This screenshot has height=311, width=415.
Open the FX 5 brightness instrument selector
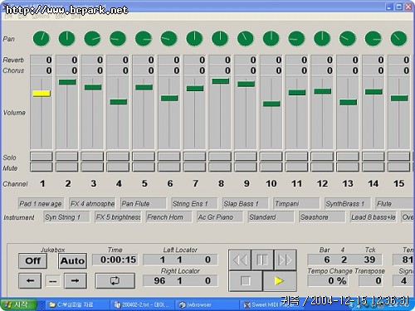[118, 217]
